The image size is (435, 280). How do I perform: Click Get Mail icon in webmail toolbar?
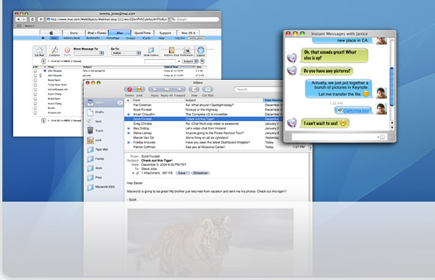[x=40, y=51]
